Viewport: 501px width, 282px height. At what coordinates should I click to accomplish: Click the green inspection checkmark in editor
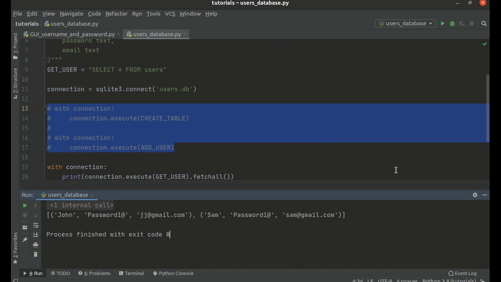[485, 44]
